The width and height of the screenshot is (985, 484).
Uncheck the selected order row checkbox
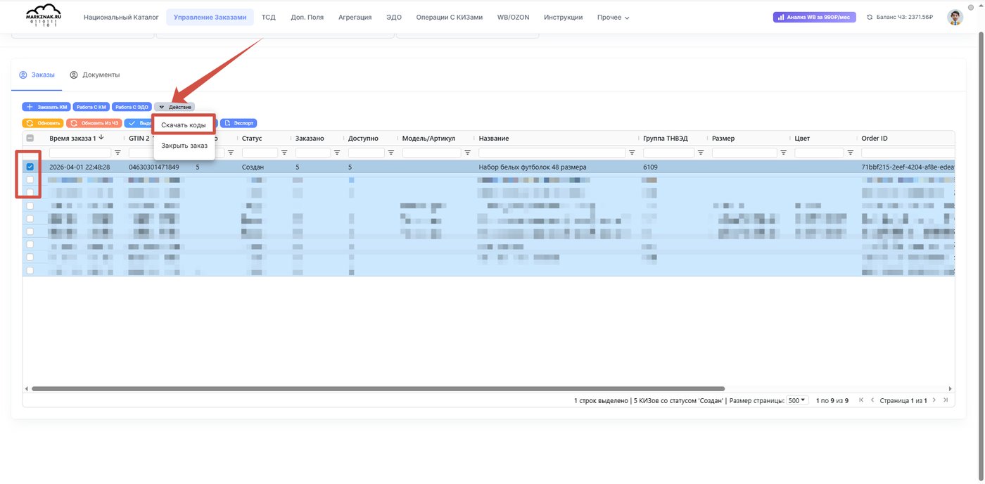point(30,167)
